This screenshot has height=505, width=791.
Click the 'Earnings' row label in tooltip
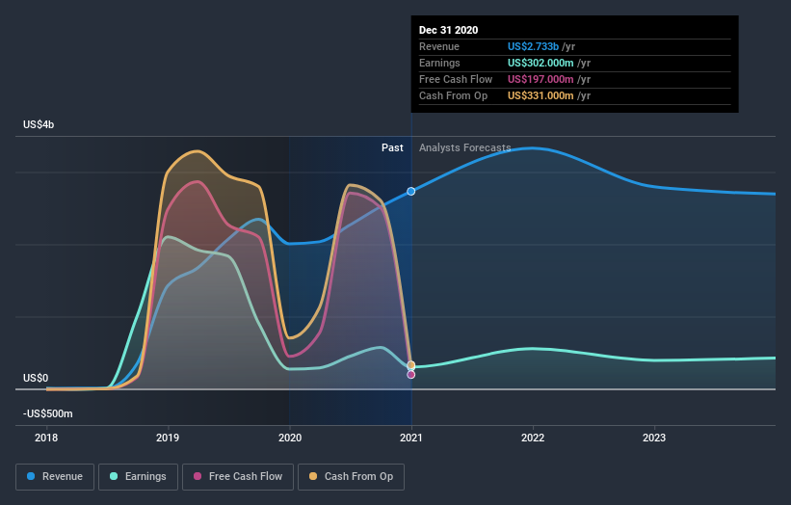click(439, 63)
